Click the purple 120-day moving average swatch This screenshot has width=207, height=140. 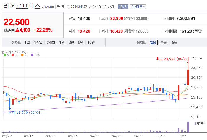[32, 55]
